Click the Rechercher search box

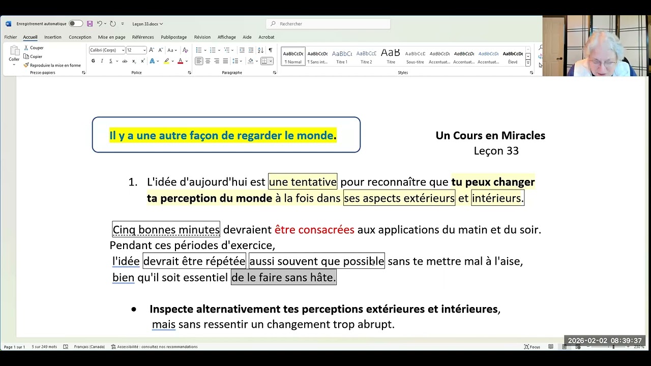(328, 24)
